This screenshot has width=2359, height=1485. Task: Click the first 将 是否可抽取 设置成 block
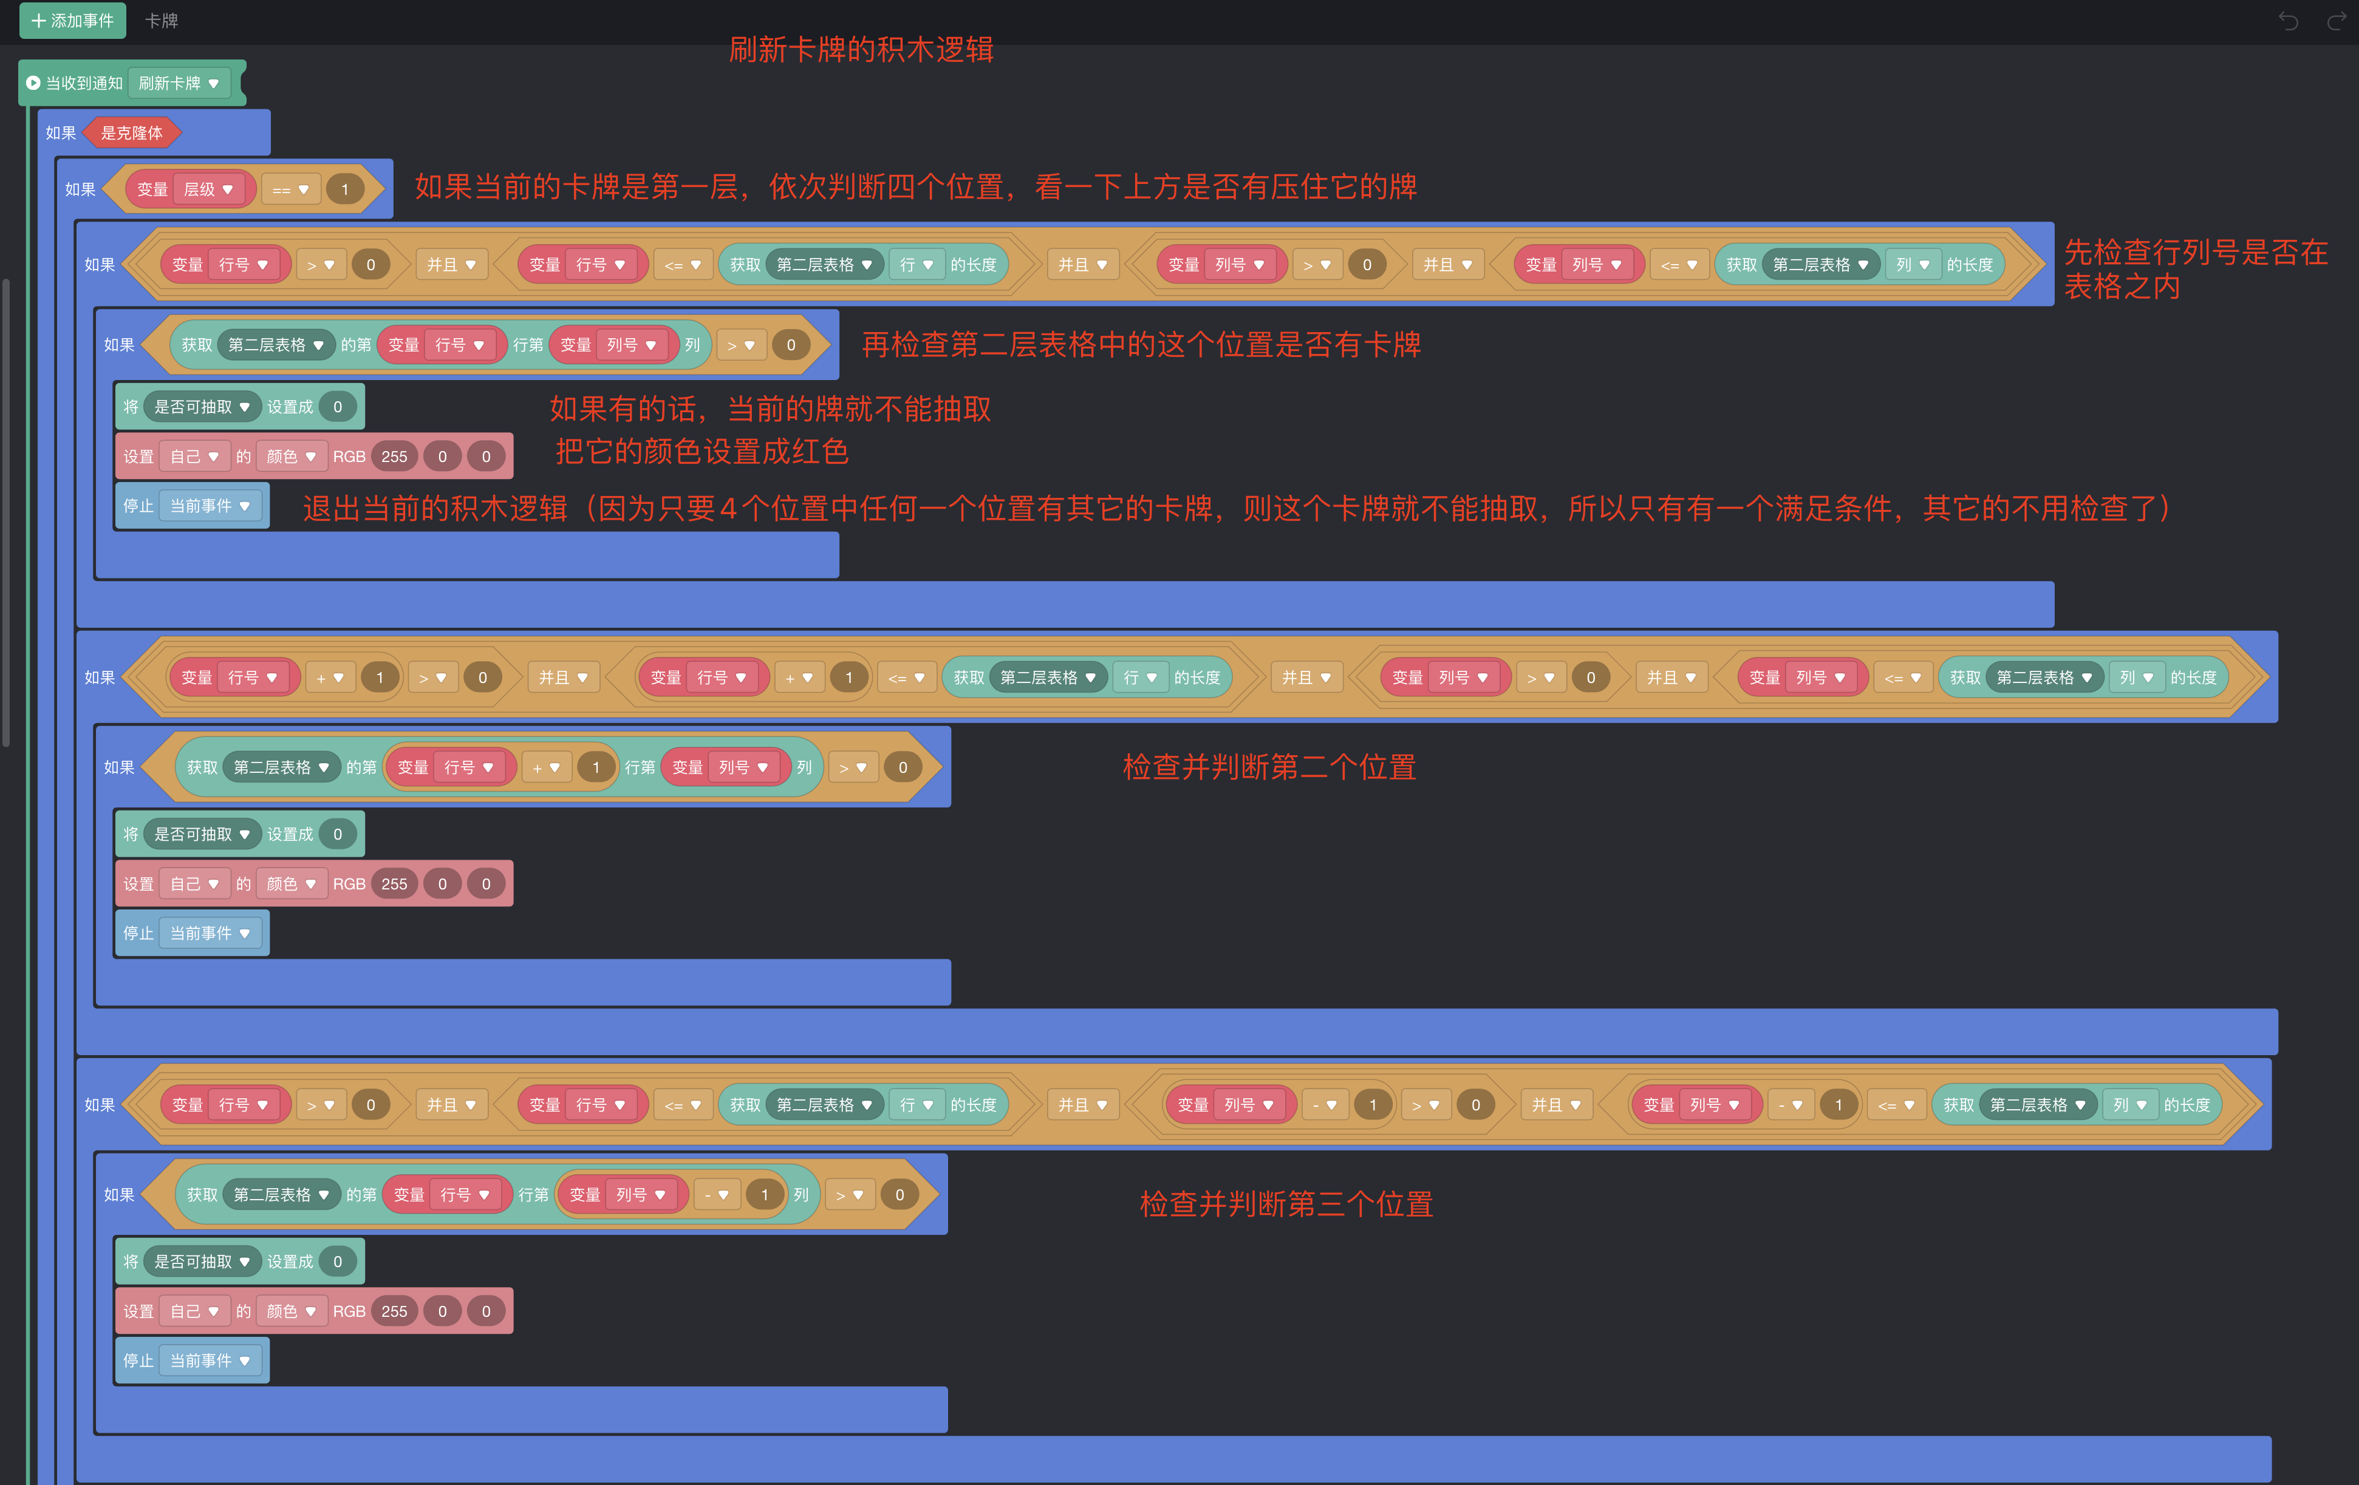[131, 407]
